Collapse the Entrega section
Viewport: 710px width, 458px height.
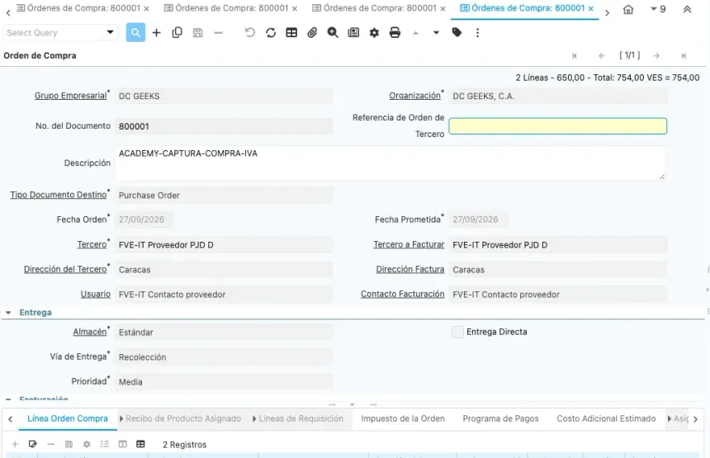tap(8, 312)
